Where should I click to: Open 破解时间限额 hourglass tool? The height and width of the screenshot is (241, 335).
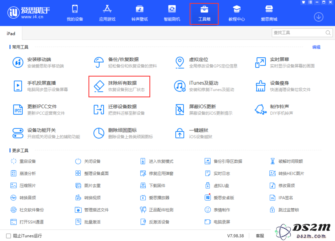[286, 161]
